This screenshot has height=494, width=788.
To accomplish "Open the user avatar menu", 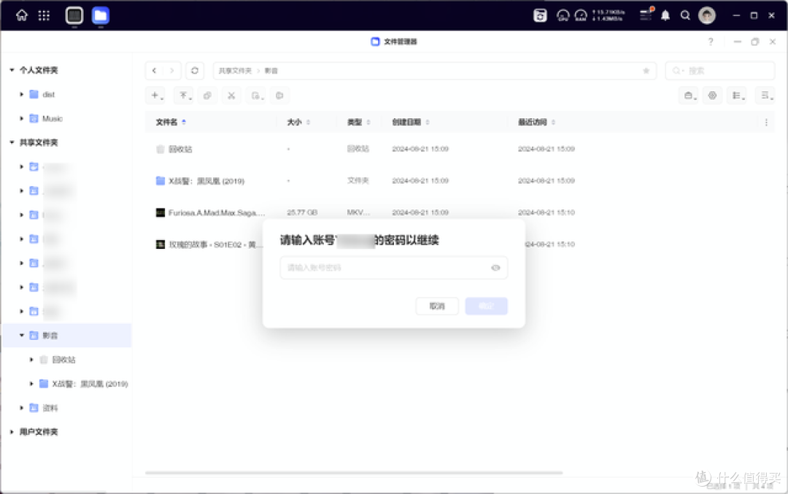I will tap(707, 15).
